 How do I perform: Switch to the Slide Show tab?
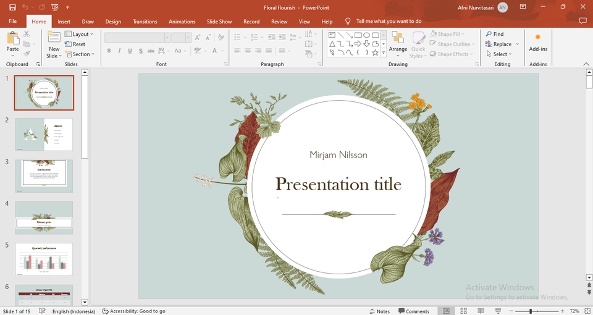point(219,22)
